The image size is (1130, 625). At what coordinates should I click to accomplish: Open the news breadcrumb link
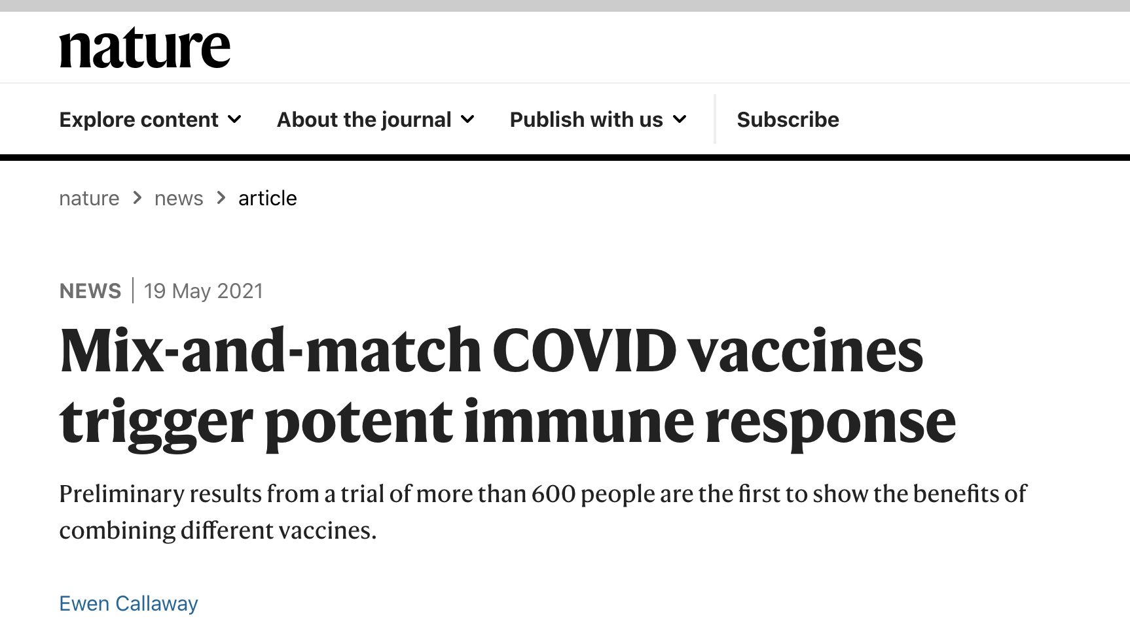pos(179,198)
